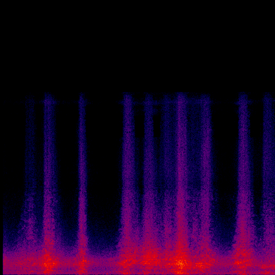Click the red-orange hotspot under the second burst
The height and width of the screenshot is (275, 275).
click(48, 262)
